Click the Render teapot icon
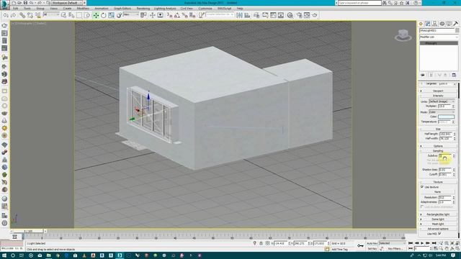This screenshot has width=461, height=259. tap(315, 15)
